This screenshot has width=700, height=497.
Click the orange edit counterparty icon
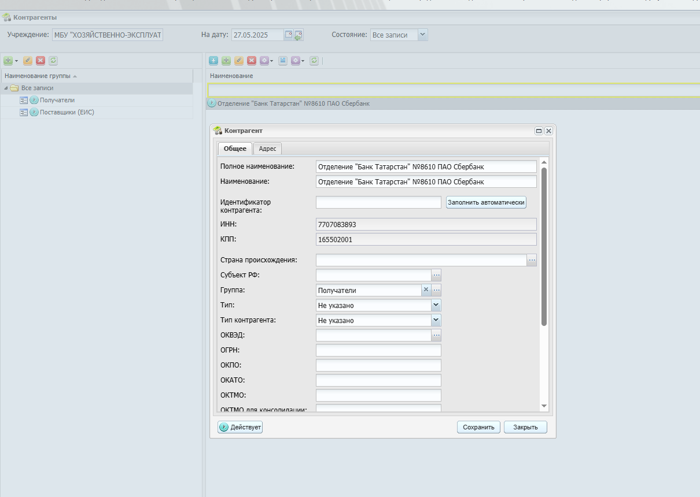coord(239,60)
